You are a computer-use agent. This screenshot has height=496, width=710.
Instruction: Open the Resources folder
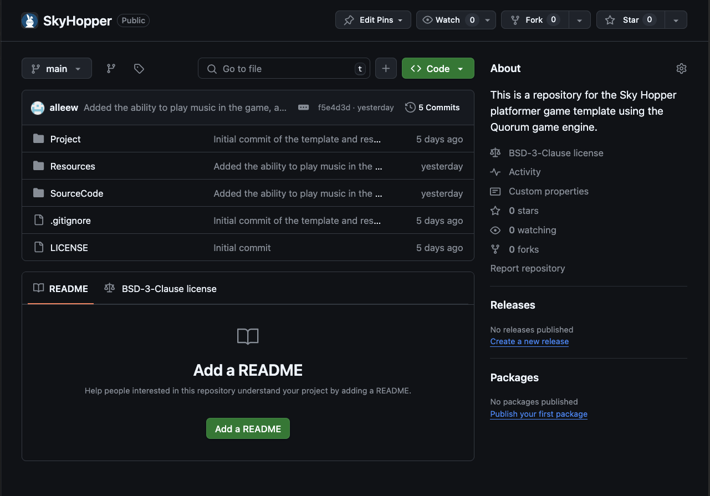pos(73,166)
